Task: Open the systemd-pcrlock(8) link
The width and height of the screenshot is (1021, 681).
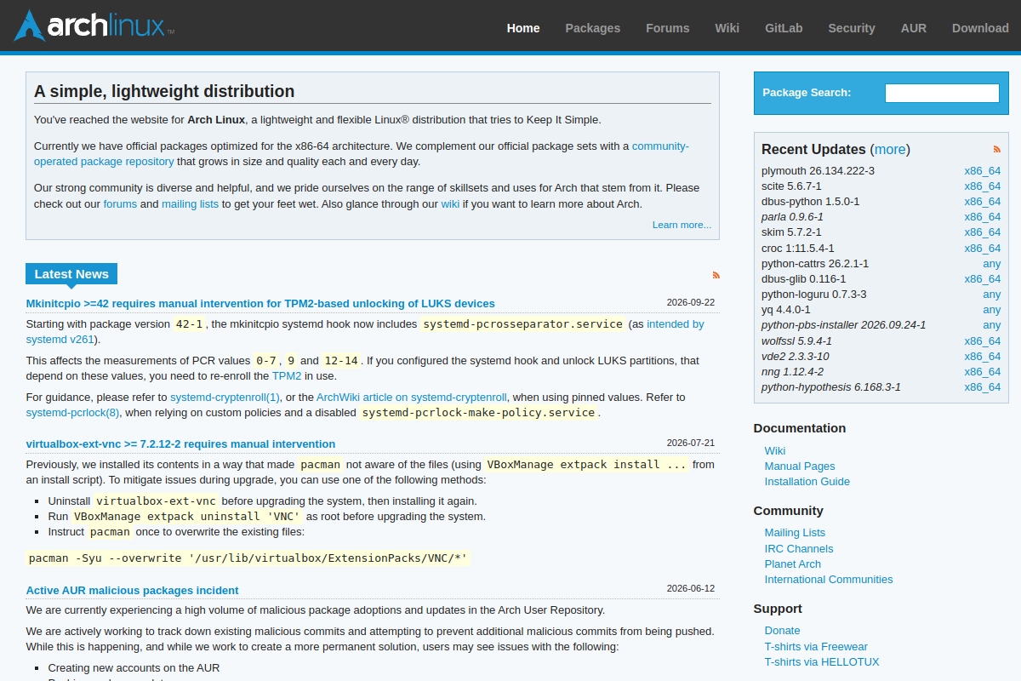Action: coord(73,413)
